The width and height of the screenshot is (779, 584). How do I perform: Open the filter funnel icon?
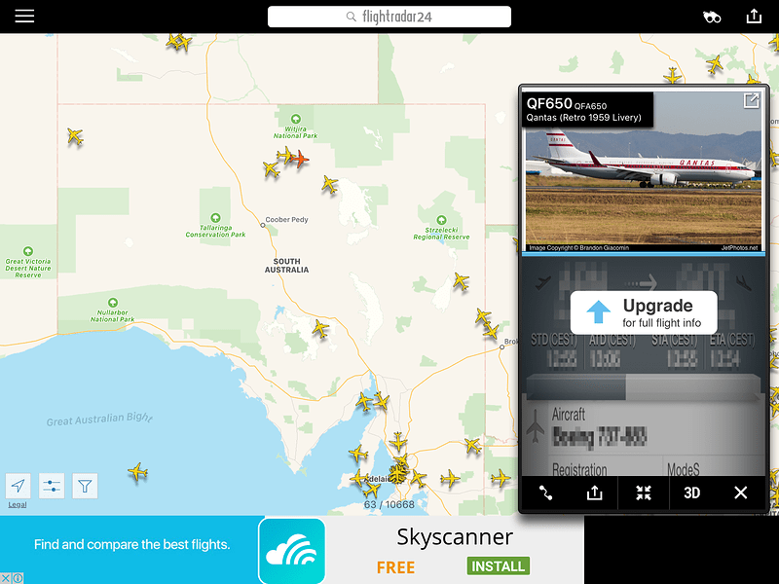point(85,486)
